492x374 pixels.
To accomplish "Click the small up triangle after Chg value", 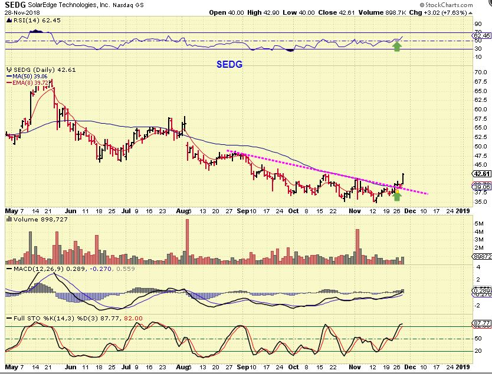I will click(470, 13).
